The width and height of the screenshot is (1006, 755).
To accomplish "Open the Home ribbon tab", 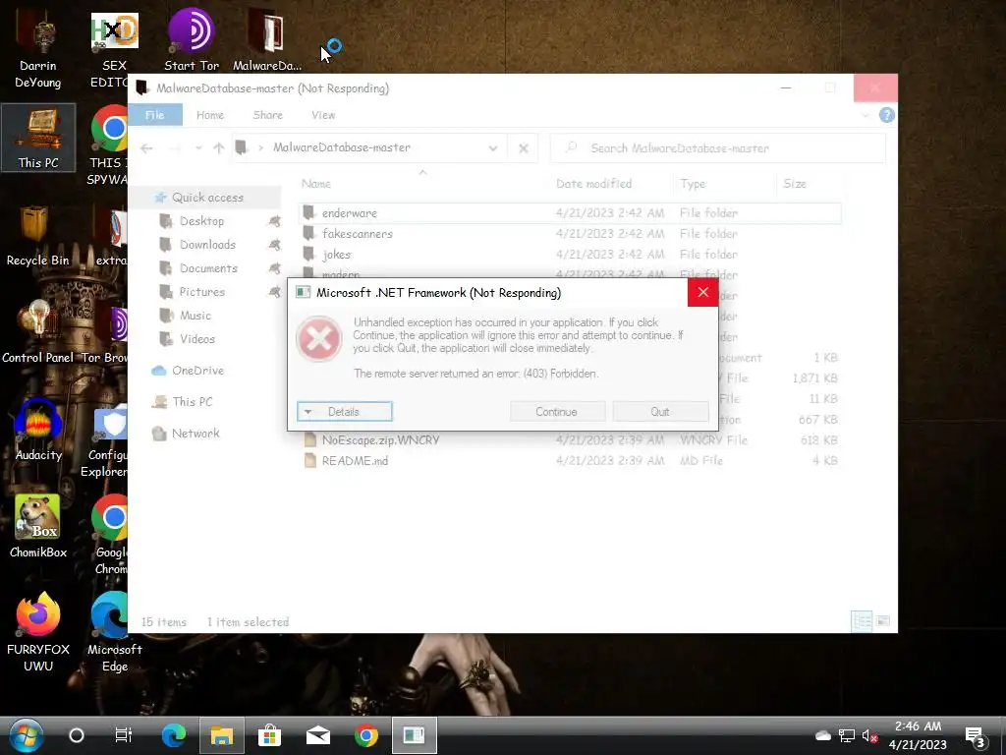I will (x=210, y=115).
